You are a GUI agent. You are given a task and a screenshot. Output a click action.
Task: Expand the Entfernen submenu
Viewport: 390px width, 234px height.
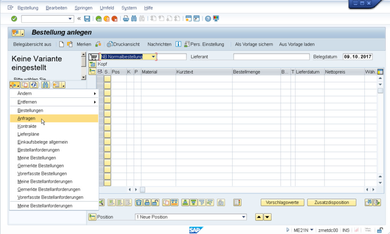pos(54,102)
